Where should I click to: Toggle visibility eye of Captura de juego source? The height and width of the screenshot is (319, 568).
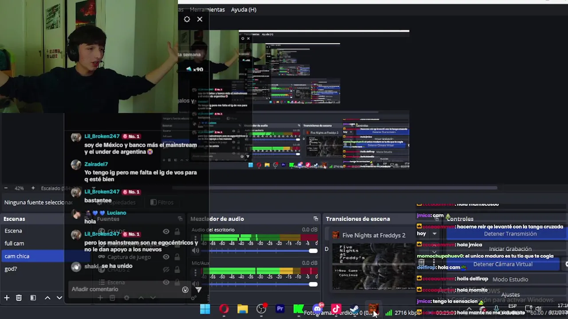(x=166, y=257)
